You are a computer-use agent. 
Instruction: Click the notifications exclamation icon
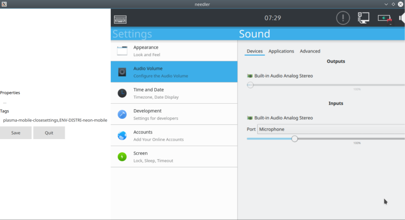[343, 18]
